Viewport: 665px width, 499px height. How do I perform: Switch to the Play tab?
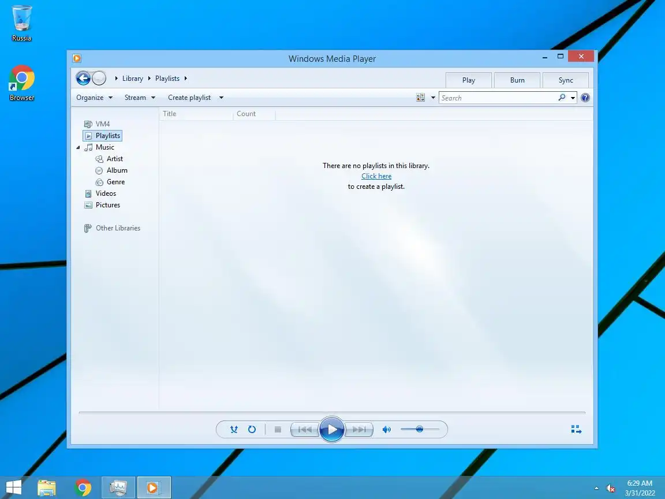tap(469, 80)
